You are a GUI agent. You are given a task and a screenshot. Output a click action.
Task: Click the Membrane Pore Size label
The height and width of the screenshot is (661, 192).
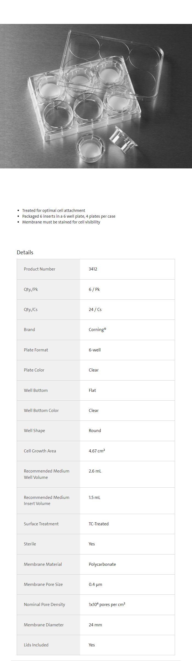click(x=43, y=584)
